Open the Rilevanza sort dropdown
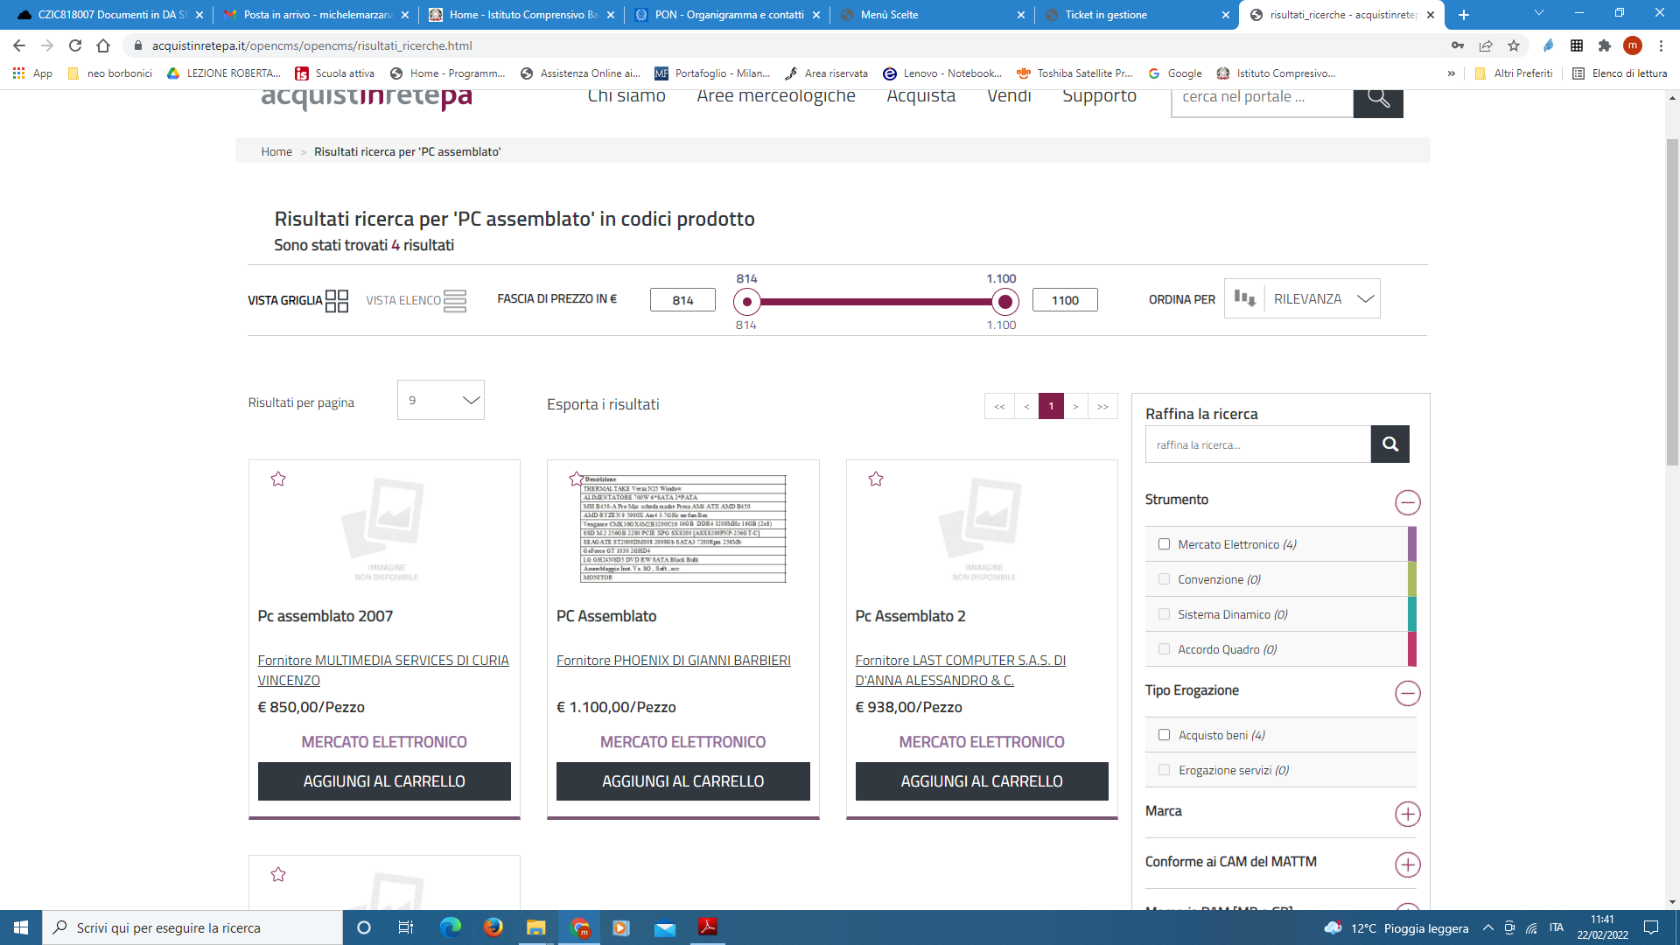The width and height of the screenshot is (1680, 945). pos(1321,299)
